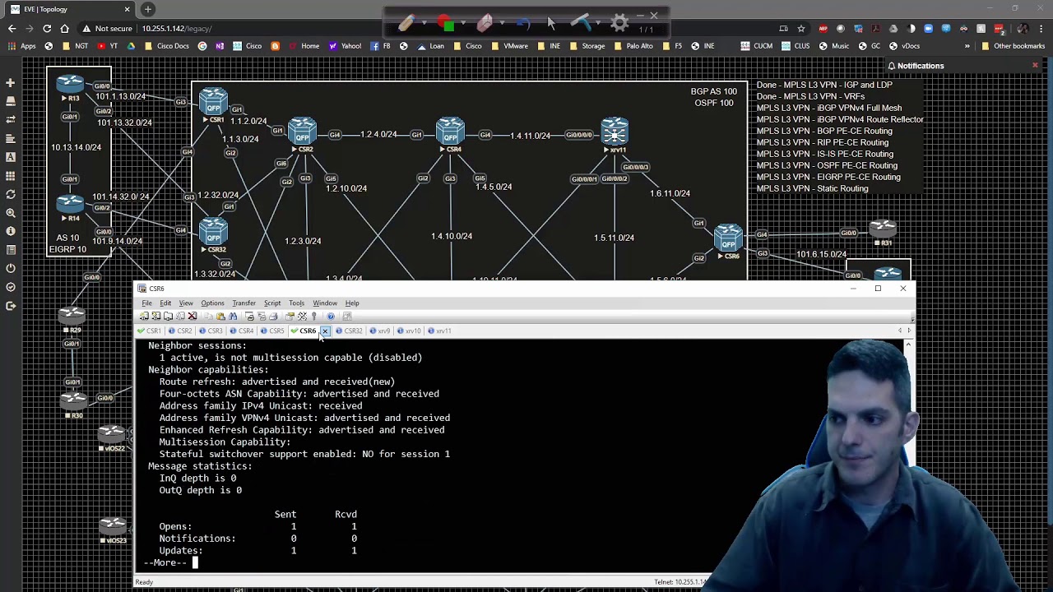Click the blue undo arrow in annotation toolbar

coord(524,23)
